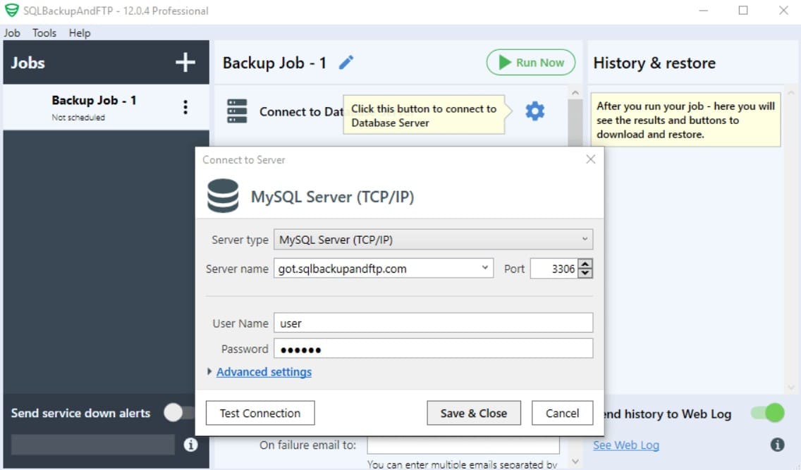Open the Help menu

click(79, 32)
